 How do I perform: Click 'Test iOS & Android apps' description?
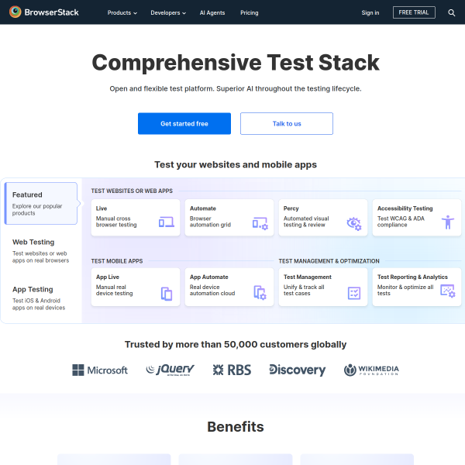39,304
